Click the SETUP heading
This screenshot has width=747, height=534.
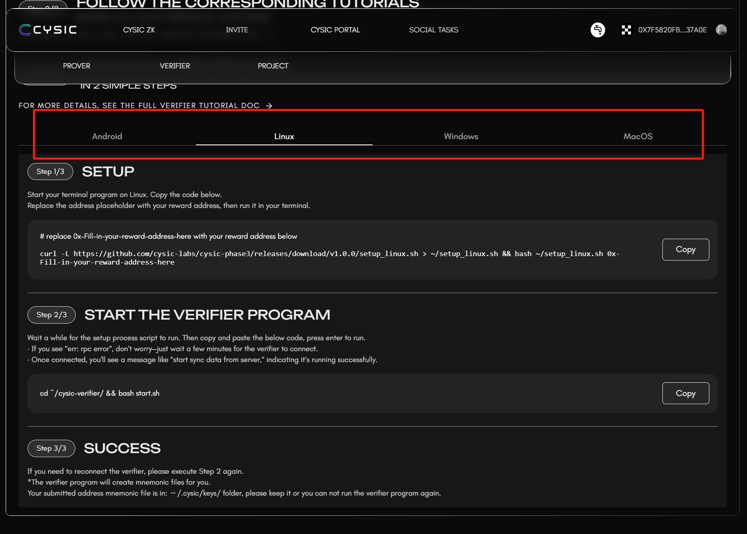108,172
